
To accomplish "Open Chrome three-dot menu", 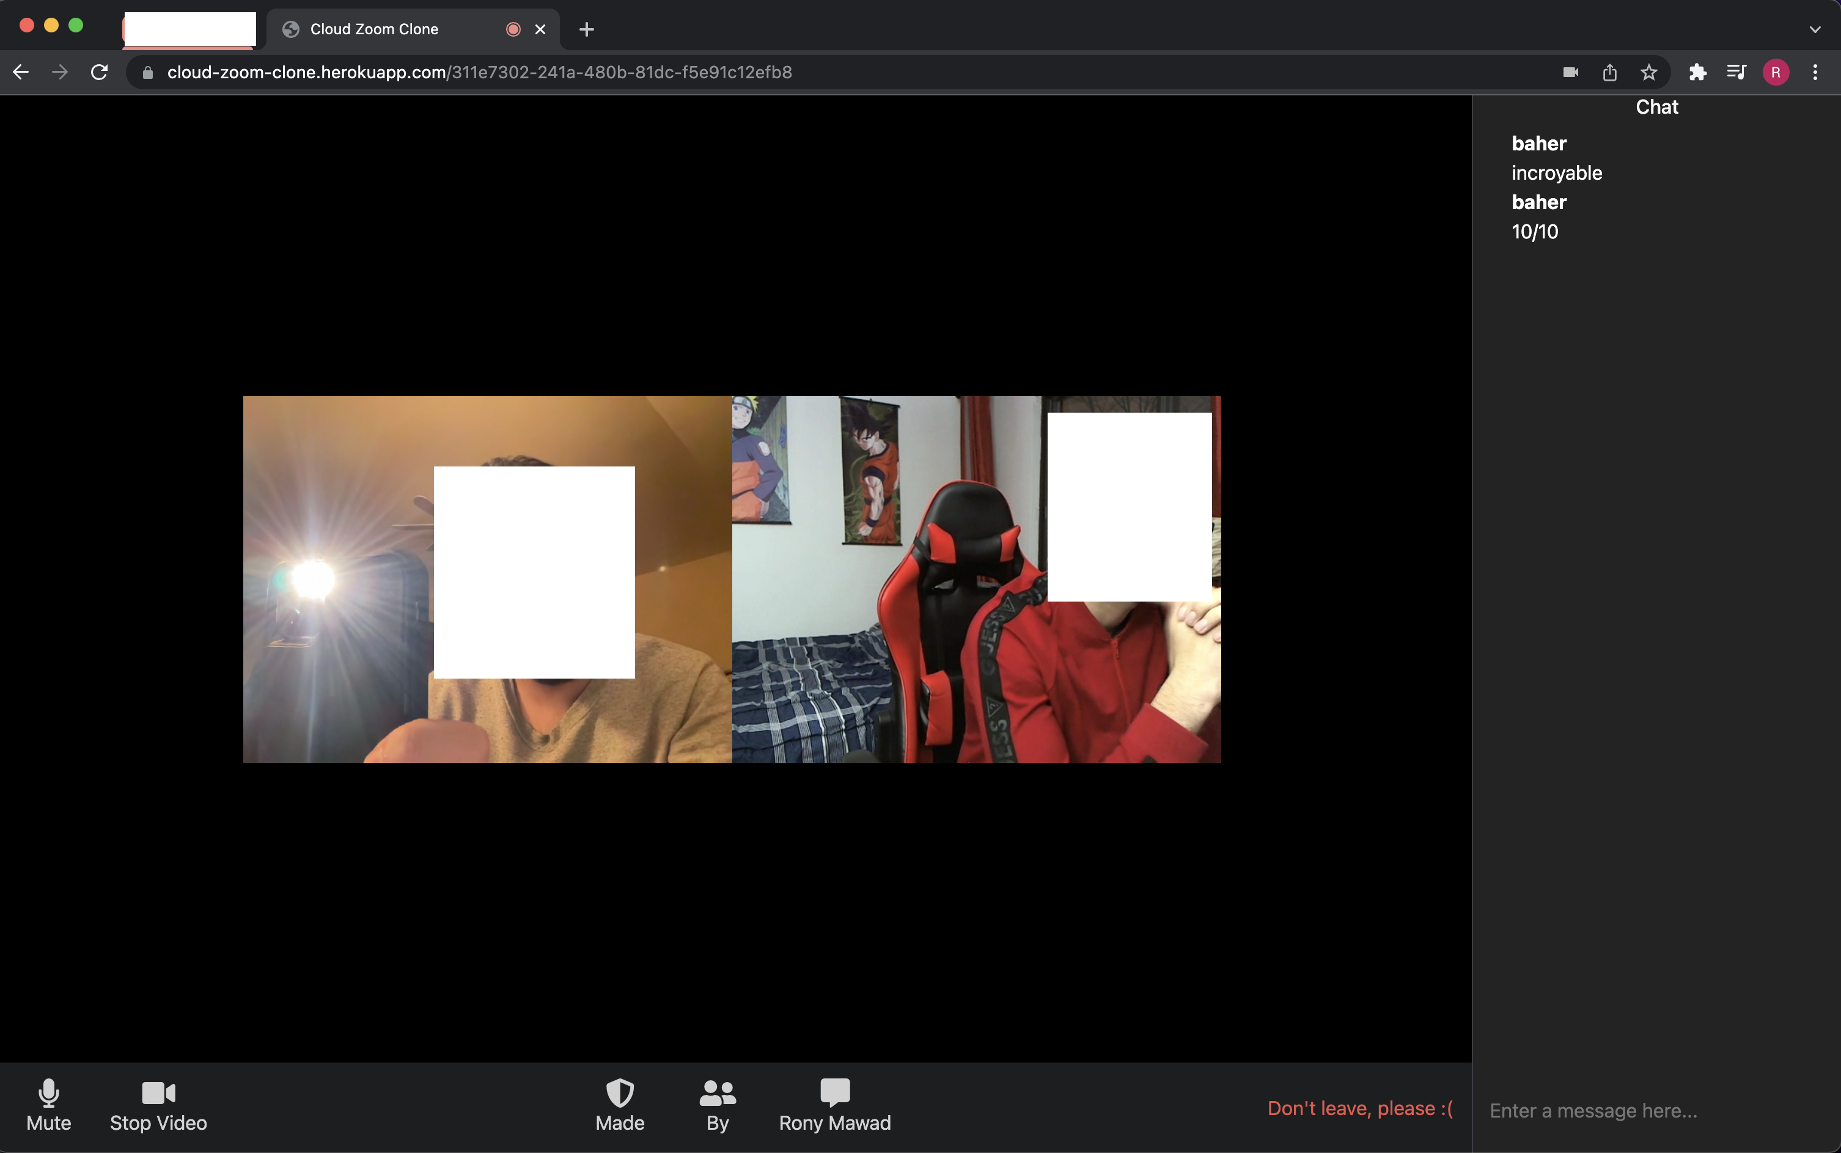I will click(1815, 72).
